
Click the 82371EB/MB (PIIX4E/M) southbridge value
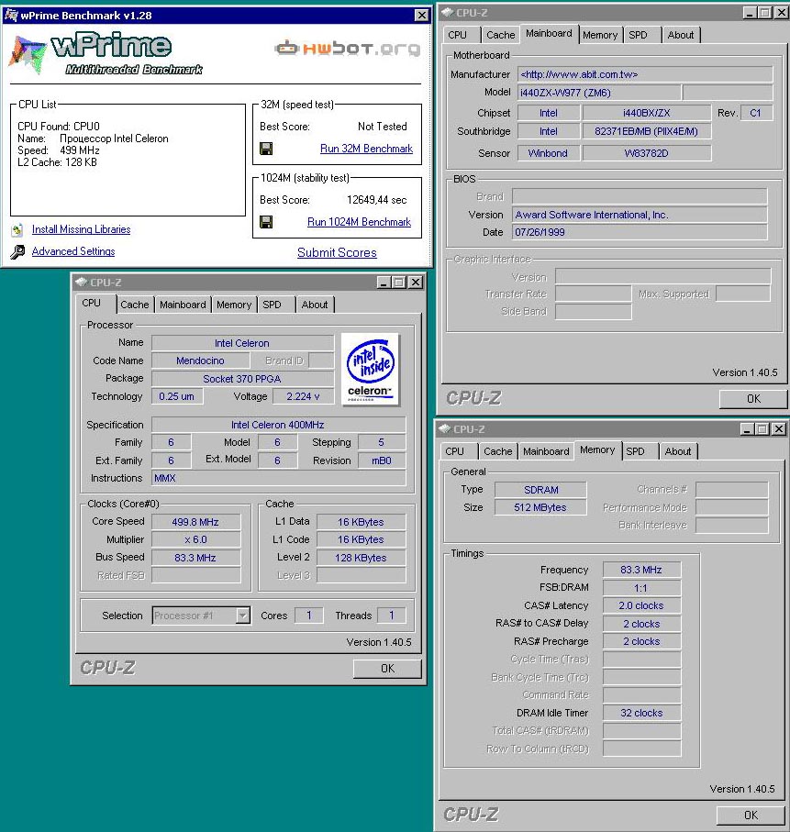click(646, 131)
